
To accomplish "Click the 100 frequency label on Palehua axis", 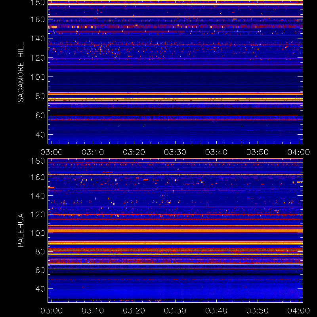I will (38, 233).
